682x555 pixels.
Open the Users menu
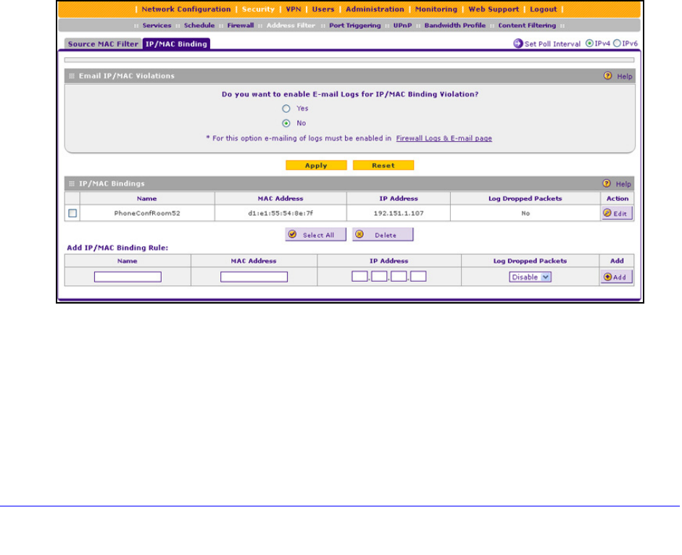point(323,9)
